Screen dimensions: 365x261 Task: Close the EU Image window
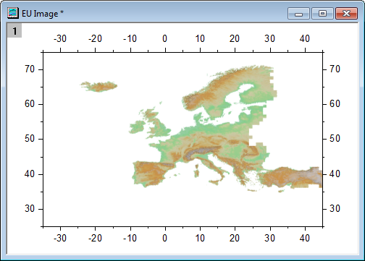click(346, 14)
